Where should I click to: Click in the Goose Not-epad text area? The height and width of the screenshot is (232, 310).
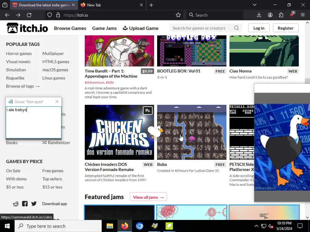click(34, 122)
